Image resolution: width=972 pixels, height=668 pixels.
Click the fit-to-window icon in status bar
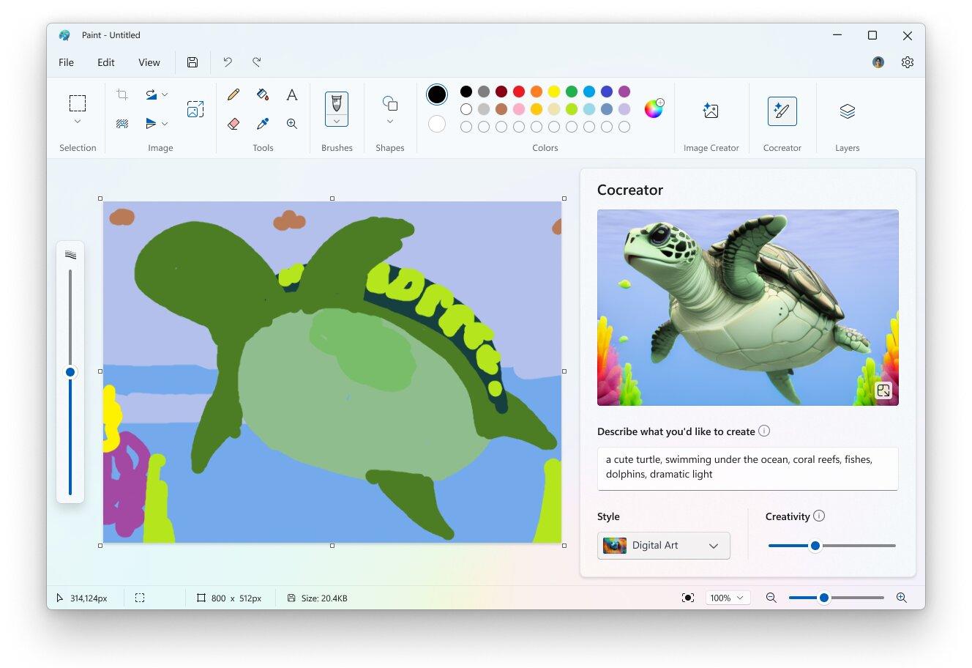tap(688, 598)
